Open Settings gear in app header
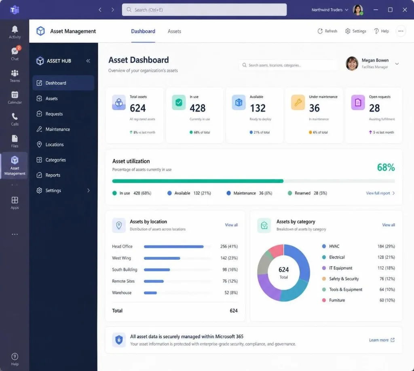 click(x=355, y=31)
